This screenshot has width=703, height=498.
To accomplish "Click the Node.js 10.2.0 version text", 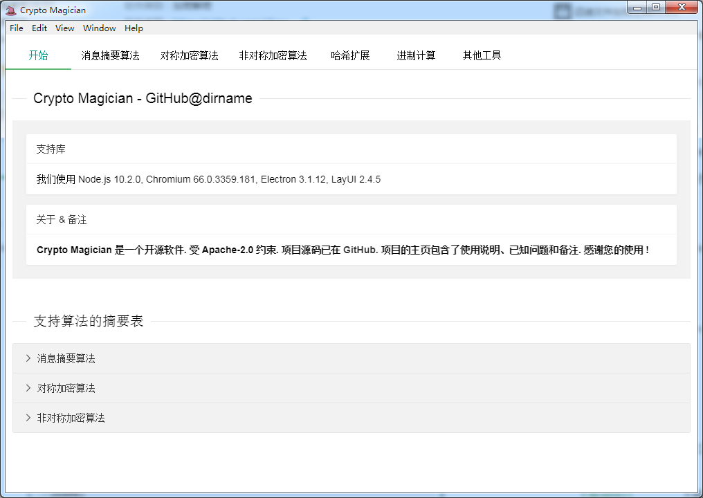I will (x=110, y=179).
